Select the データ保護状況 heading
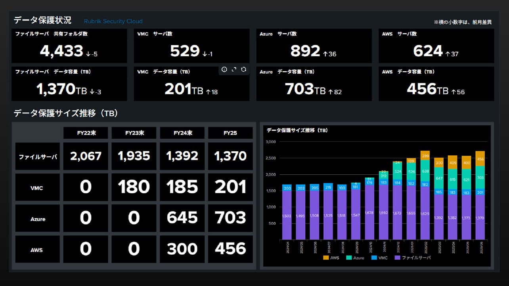Screen dimensions: 509x286 42,20
